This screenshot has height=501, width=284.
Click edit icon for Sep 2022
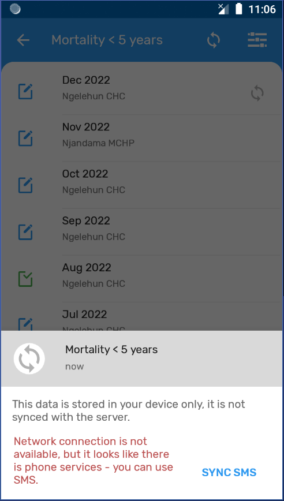(x=25, y=232)
